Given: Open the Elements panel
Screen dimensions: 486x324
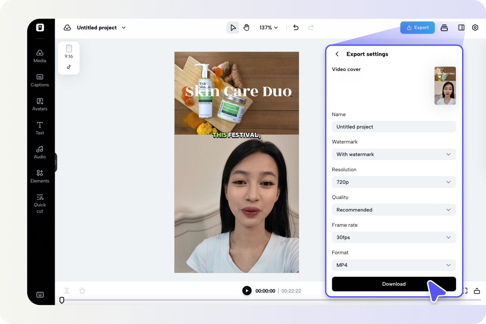Looking at the screenshot, I should 40,176.
